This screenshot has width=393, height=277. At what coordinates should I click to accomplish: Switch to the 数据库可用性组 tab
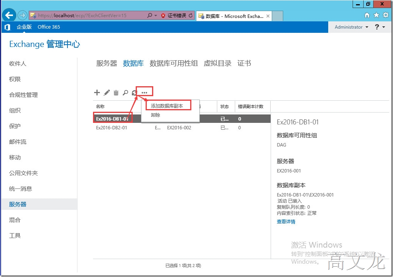[173, 63]
